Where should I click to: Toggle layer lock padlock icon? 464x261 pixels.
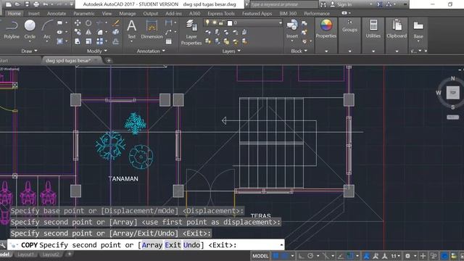point(221,22)
